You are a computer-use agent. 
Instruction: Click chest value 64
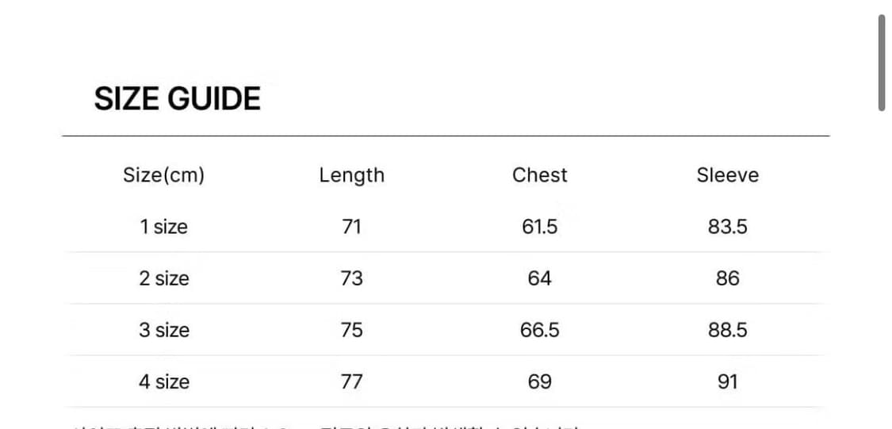pos(539,278)
